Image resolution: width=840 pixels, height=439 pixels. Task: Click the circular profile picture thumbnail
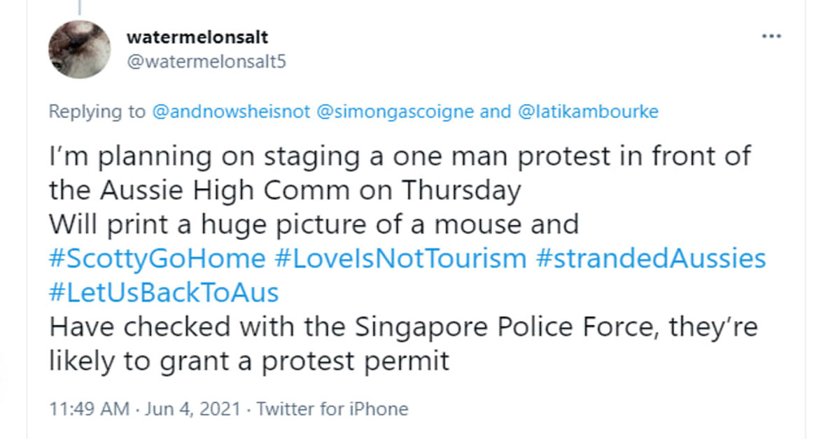(79, 49)
